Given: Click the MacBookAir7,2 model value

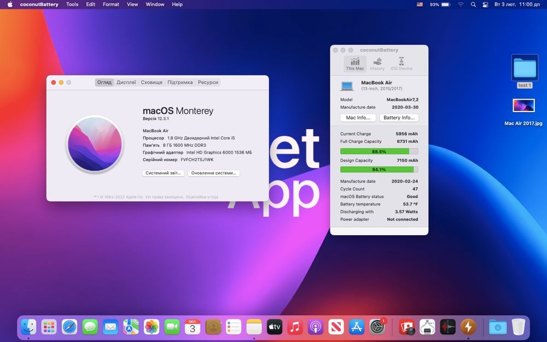Looking at the screenshot, I should 403,100.
